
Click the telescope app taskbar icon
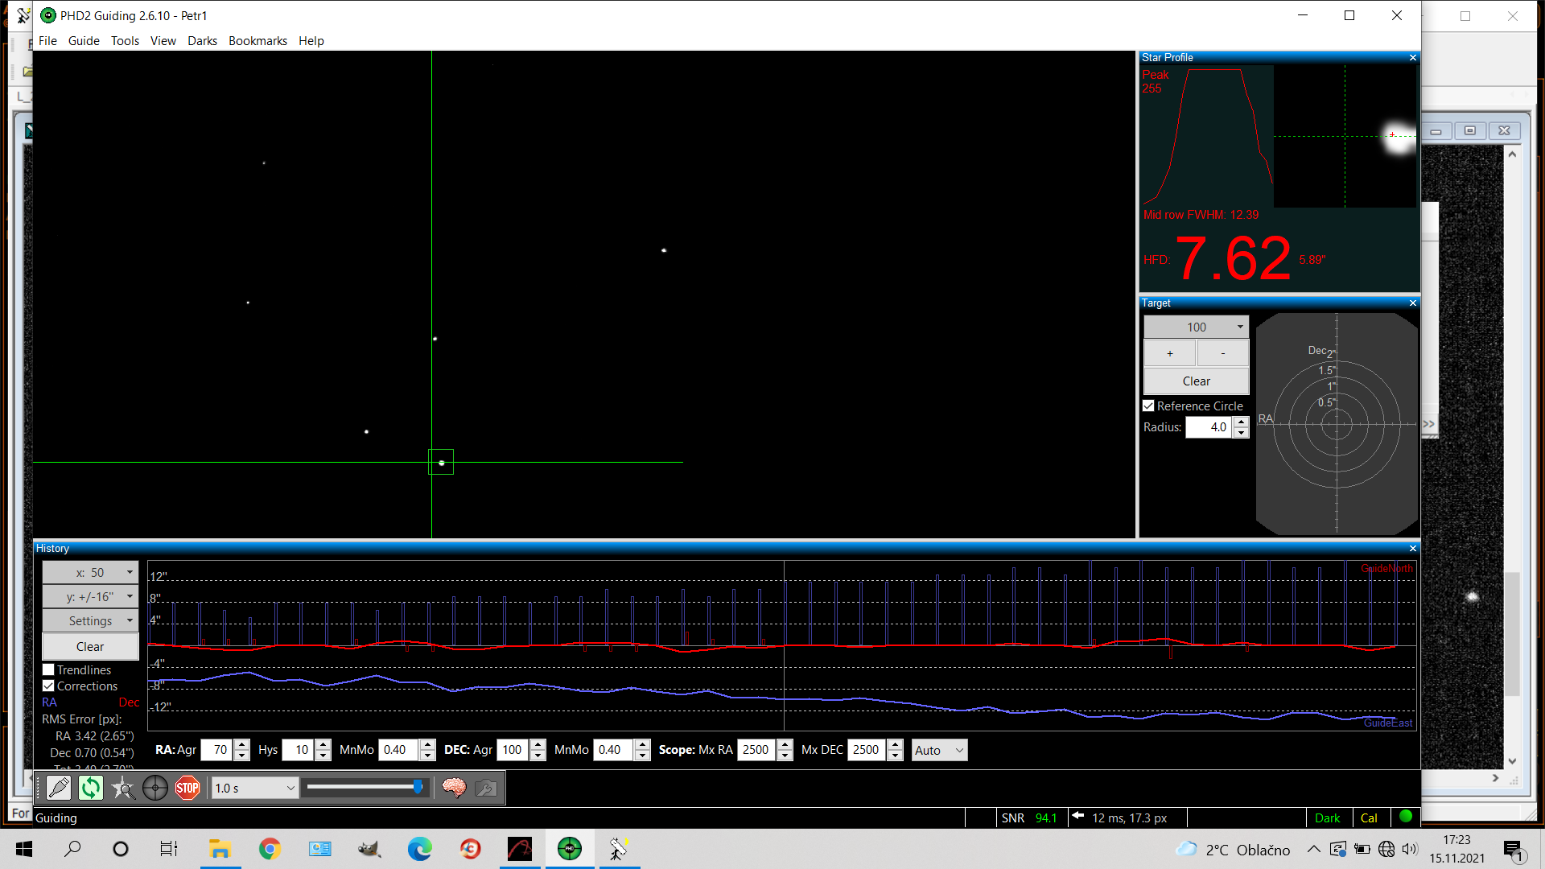(x=619, y=849)
